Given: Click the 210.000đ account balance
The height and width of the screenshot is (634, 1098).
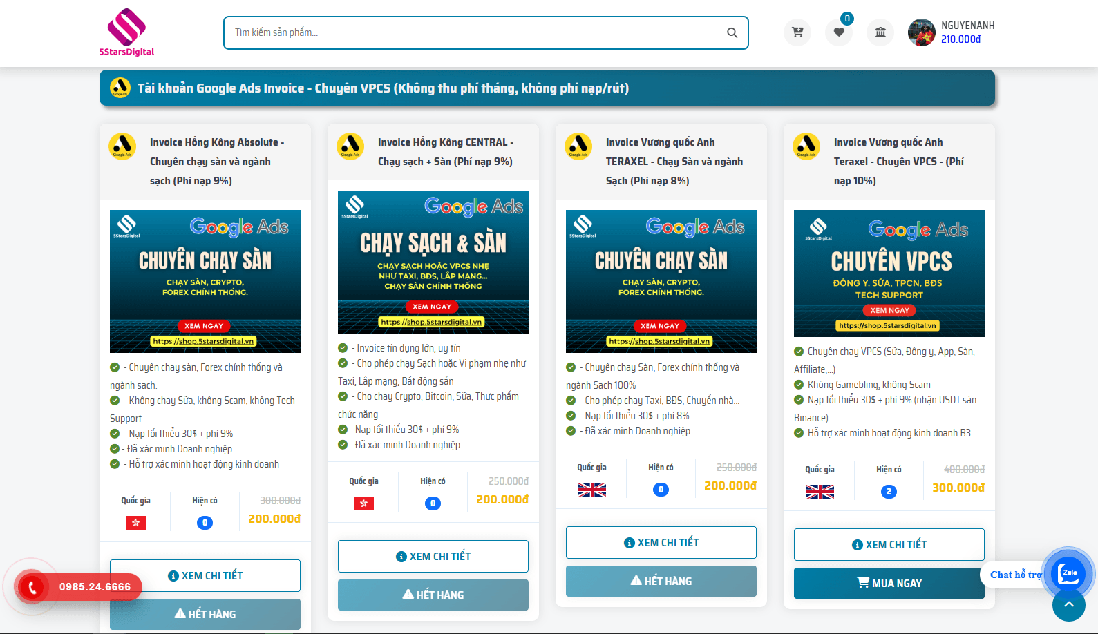Looking at the screenshot, I should pyautogui.click(x=960, y=39).
